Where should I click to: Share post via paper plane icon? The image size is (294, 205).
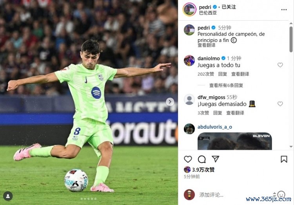(216, 159)
